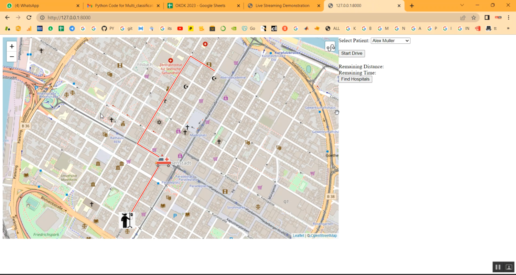Bookmark this page with star icon
The image size is (516, 275).
pos(474,18)
